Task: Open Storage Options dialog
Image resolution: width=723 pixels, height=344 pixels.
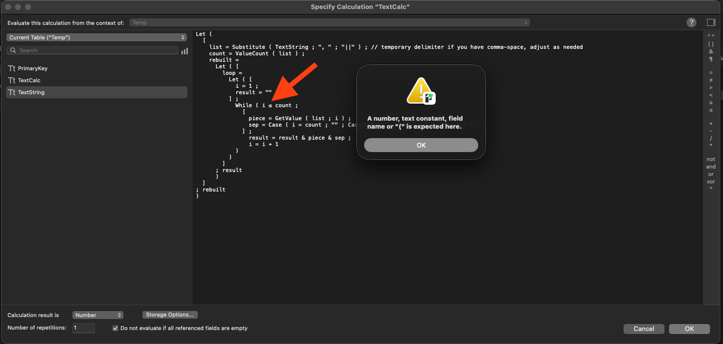Action: (x=170, y=315)
